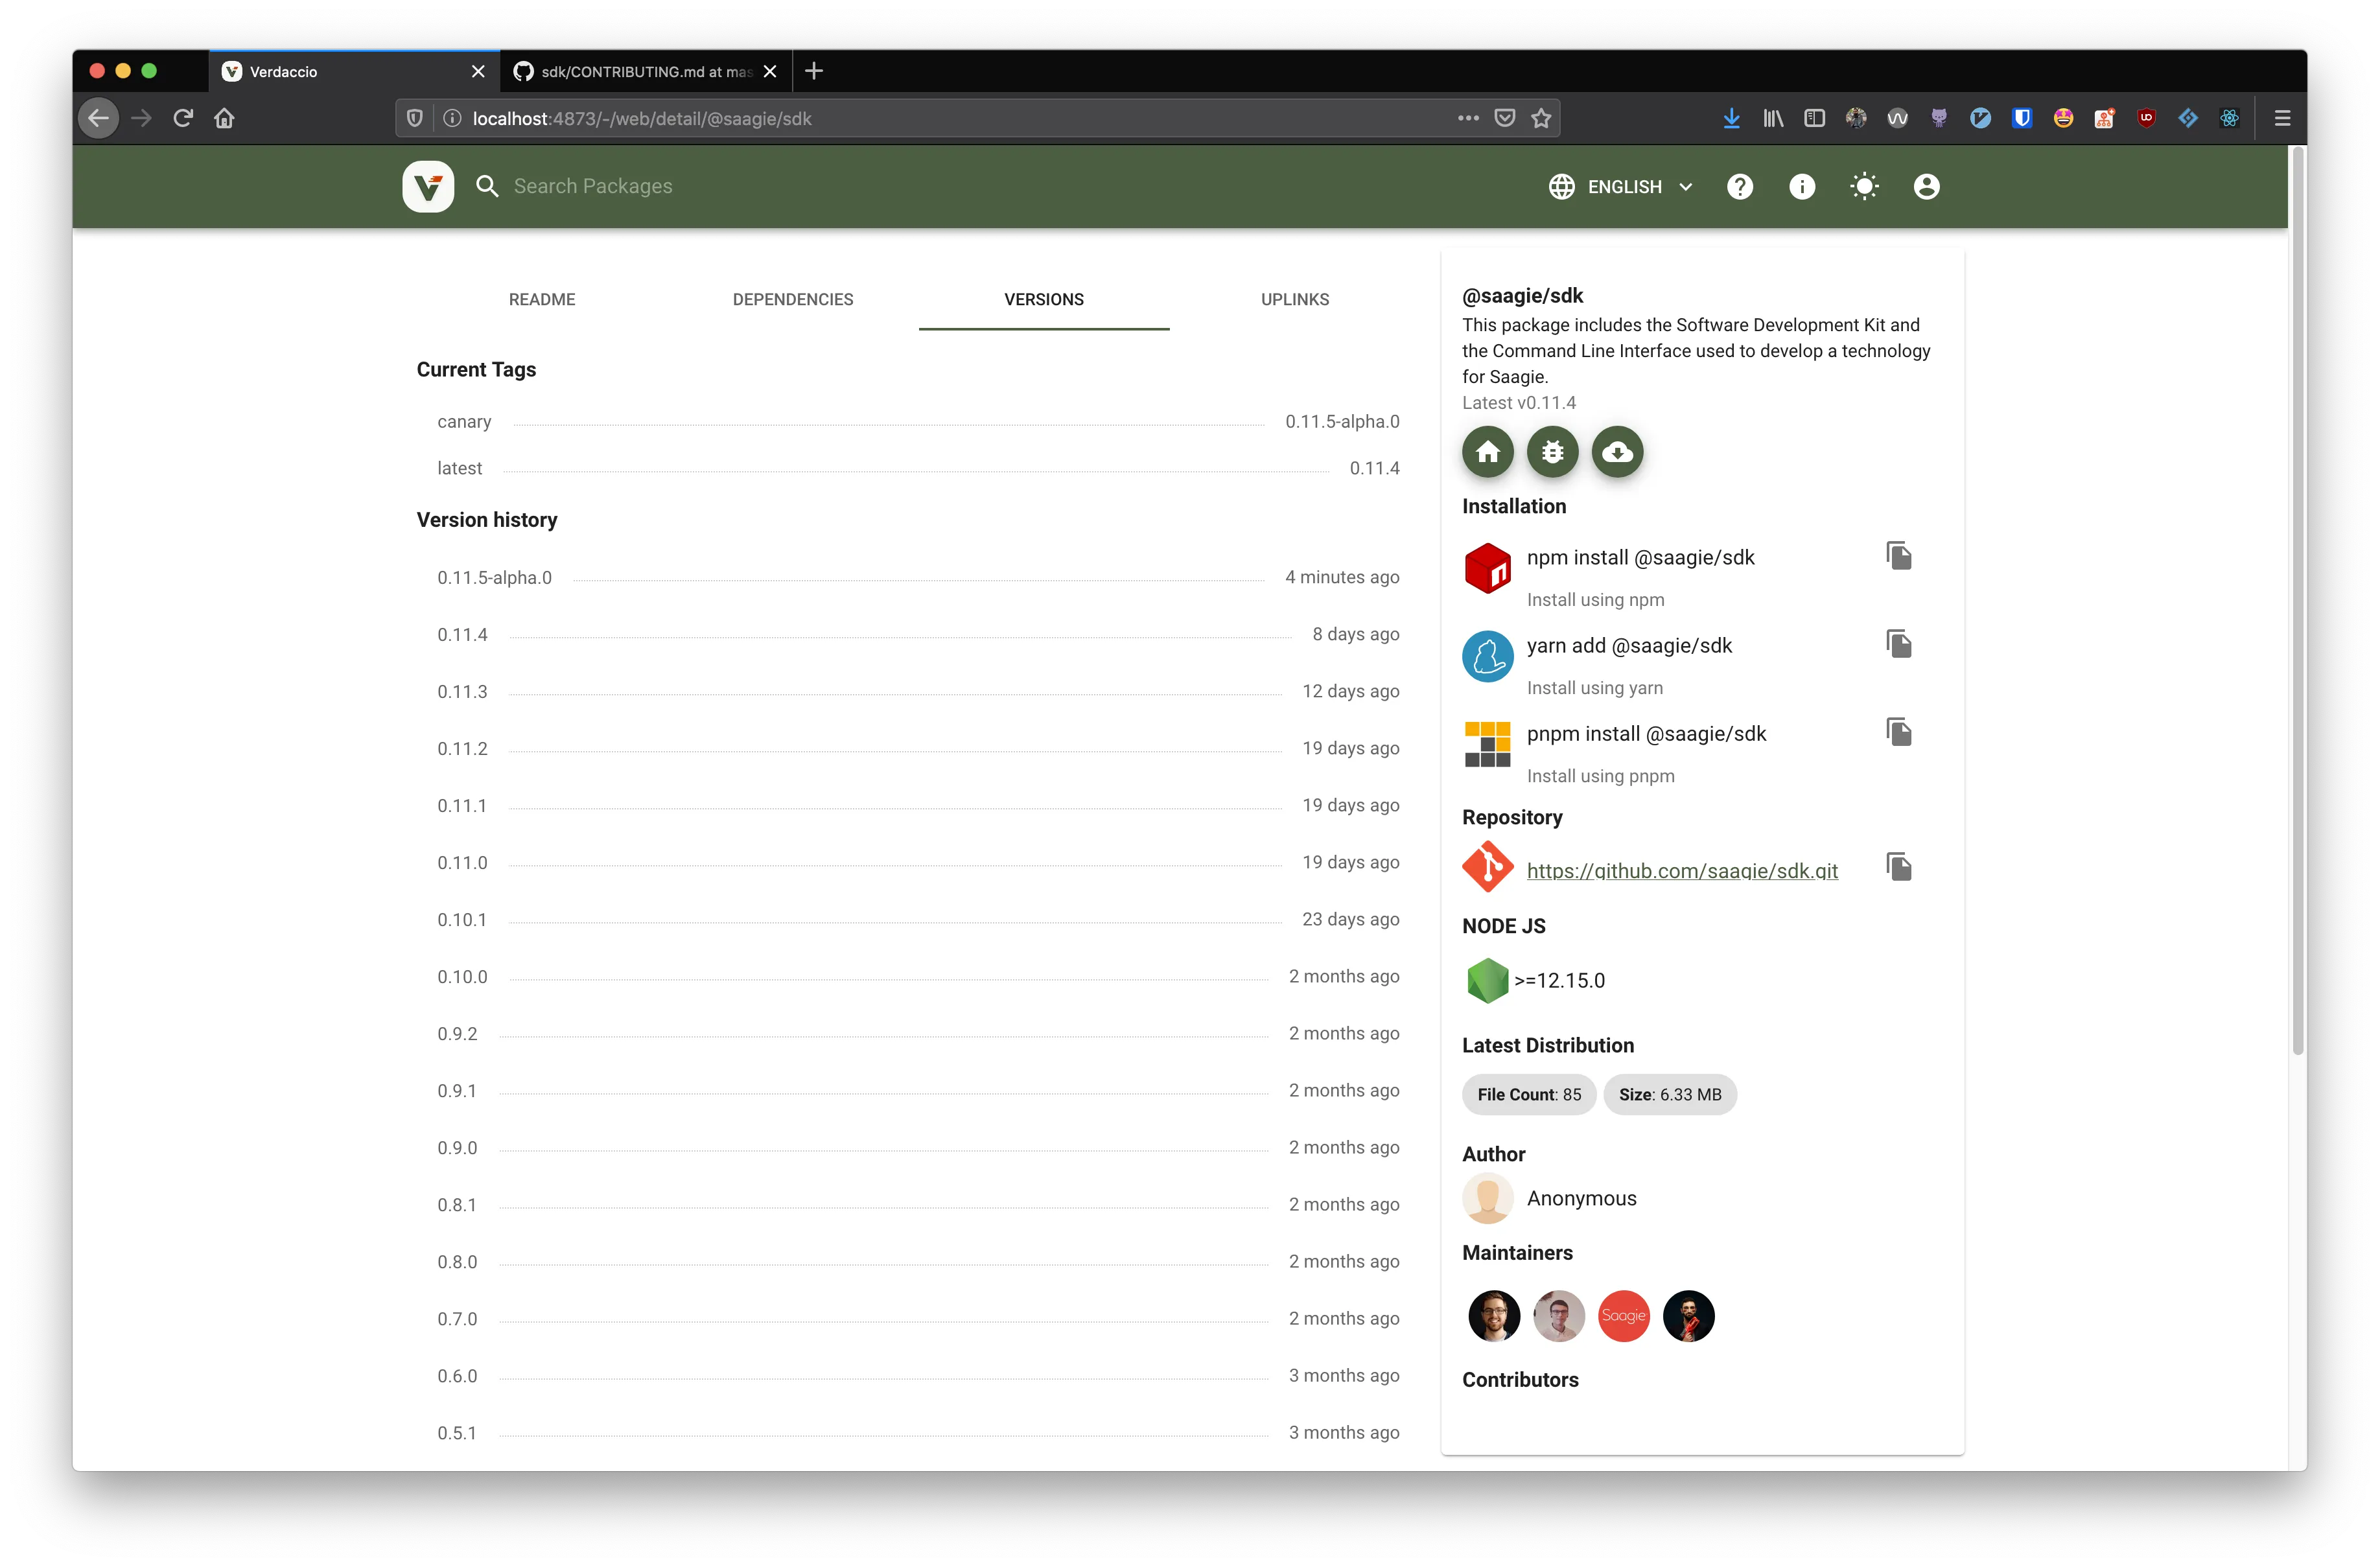Viewport: 2380px width, 1567px height.
Task: Save to Pocket icon in address bar
Action: [x=1504, y=118]
